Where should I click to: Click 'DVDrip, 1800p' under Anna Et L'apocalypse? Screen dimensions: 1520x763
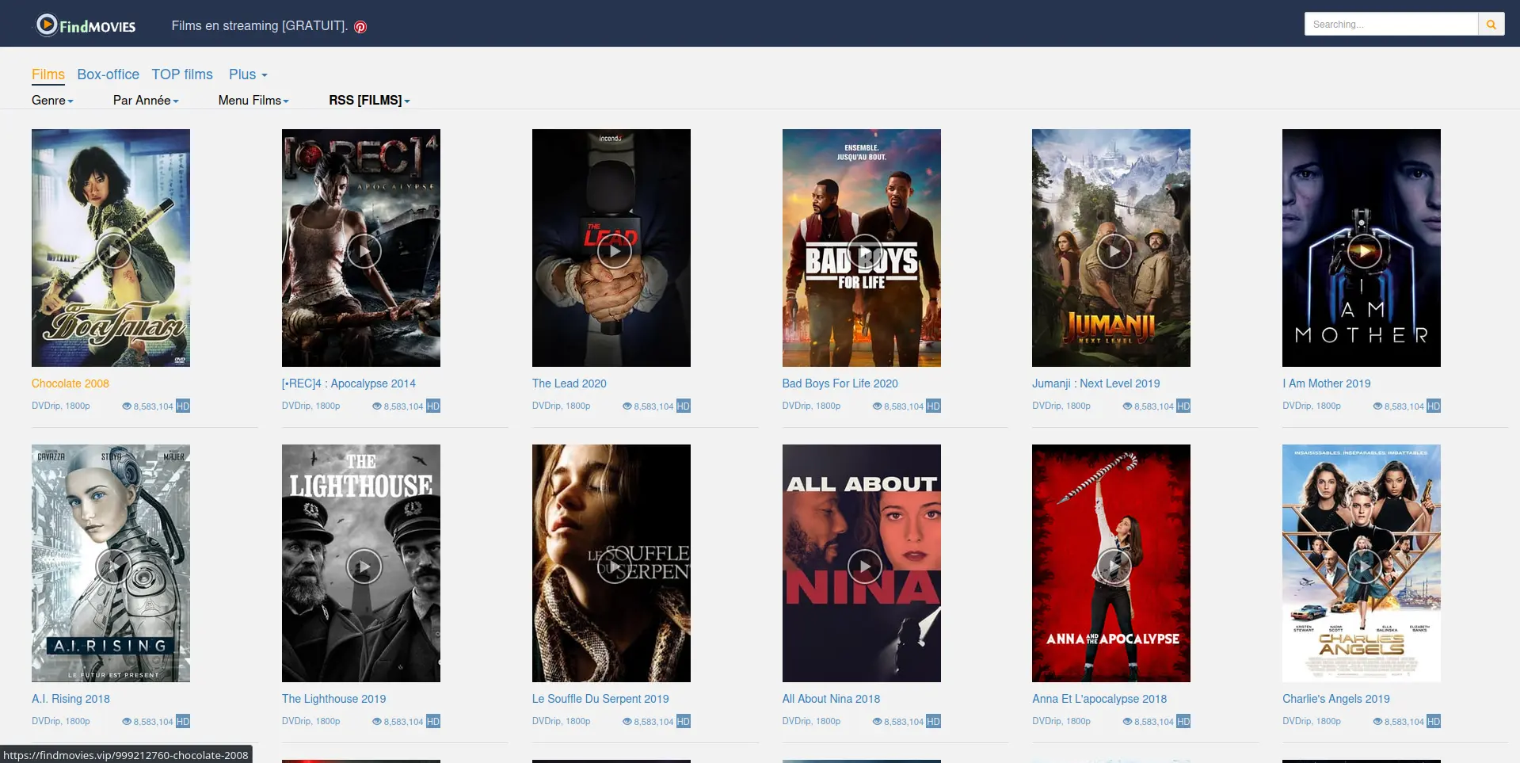(x=1061, y=721)
